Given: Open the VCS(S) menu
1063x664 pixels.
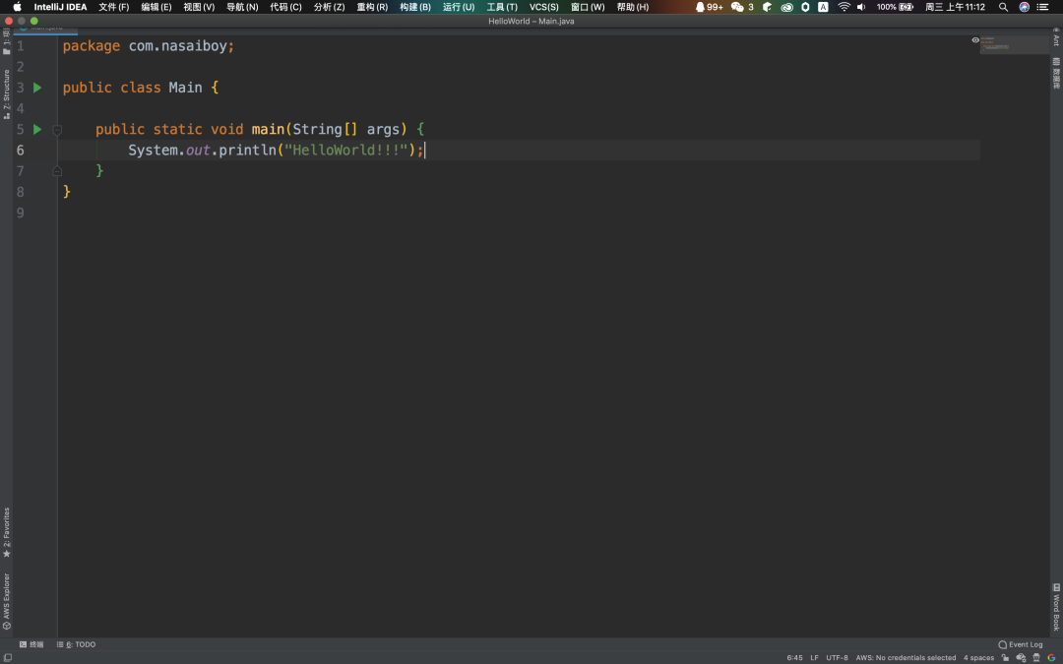Looking at the screenshot, I should [x=543, y=7].
